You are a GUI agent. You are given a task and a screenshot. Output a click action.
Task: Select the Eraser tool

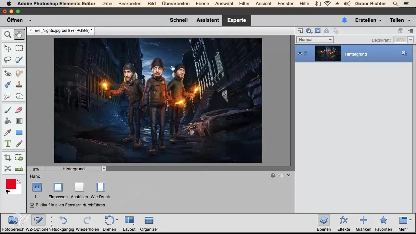(x=19, y=110)
